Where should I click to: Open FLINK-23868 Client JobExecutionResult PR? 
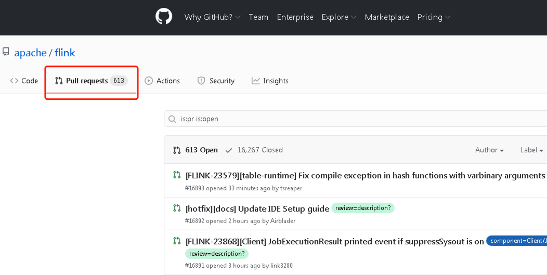334,242
